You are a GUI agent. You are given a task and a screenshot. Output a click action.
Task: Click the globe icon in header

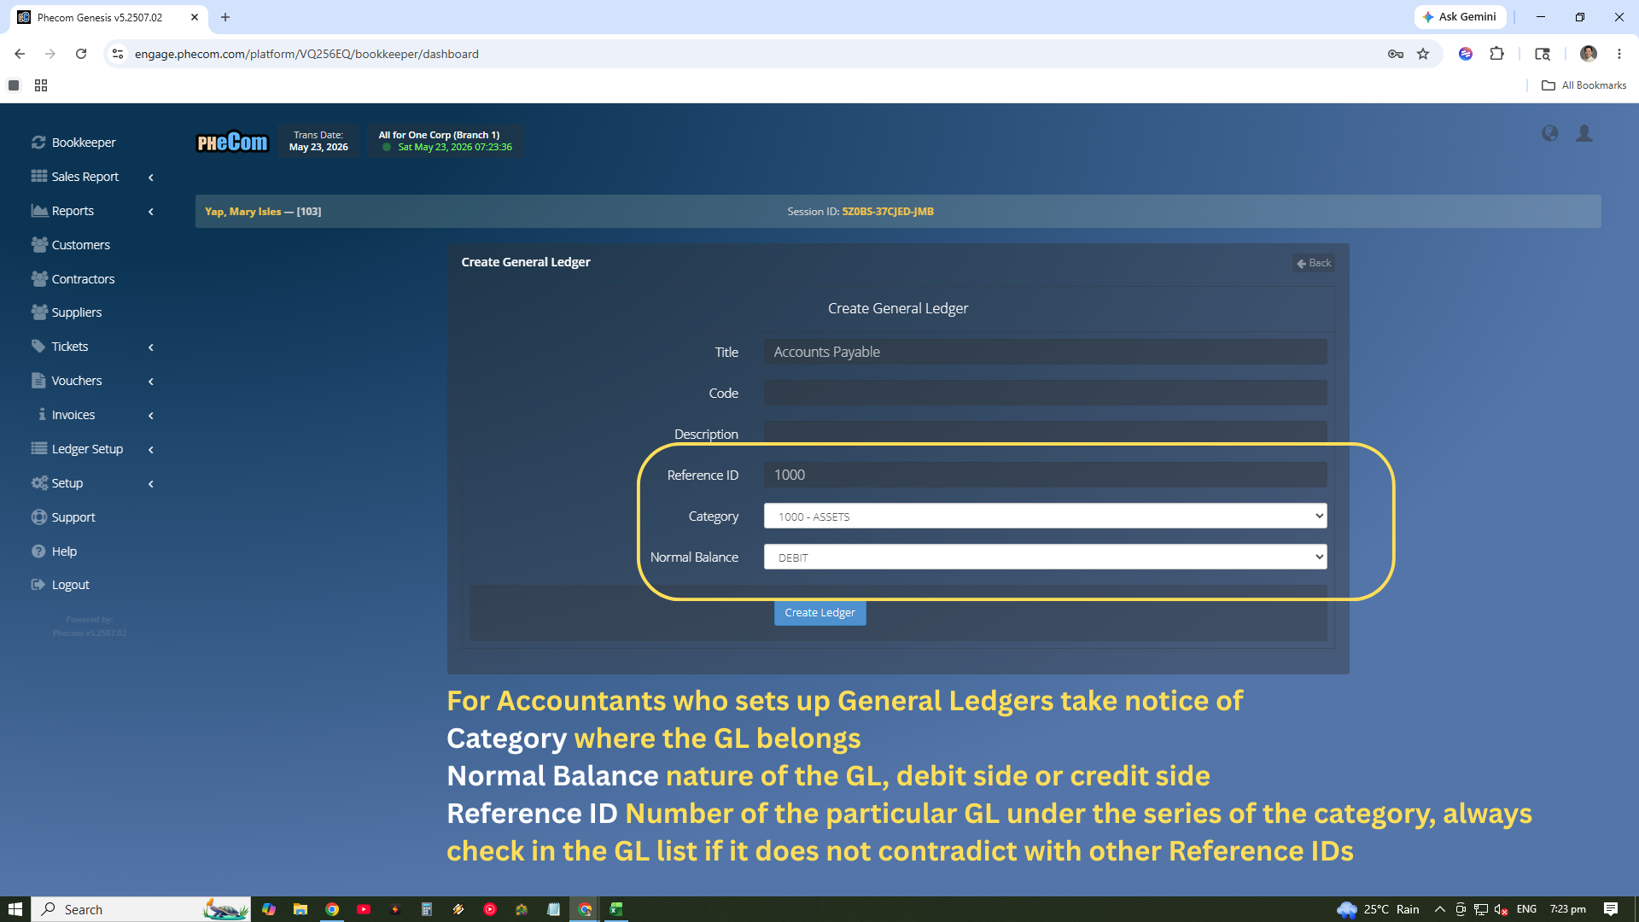click(1549, 133)
